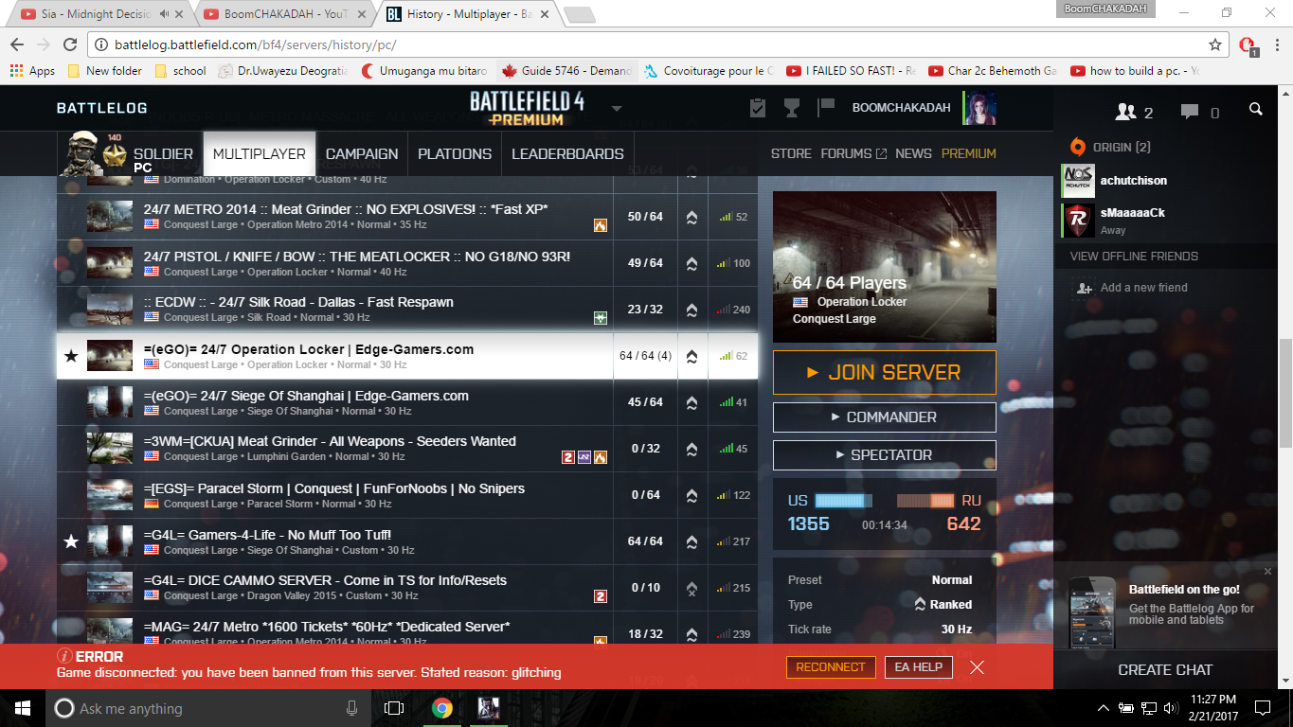Viewport: 1293px width, 727px height.
Task: Click the flag notifications icon in header
Action: coord(826,107)
